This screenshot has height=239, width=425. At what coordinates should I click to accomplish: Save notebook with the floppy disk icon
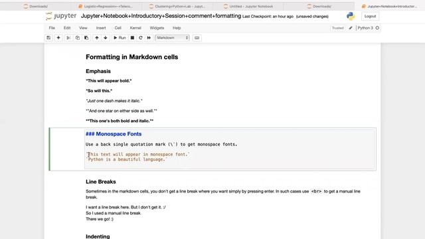[x=48, y=38]
